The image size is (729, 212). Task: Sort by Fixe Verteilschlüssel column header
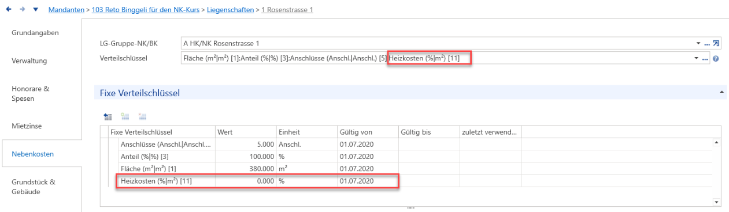tap(162, 132)
